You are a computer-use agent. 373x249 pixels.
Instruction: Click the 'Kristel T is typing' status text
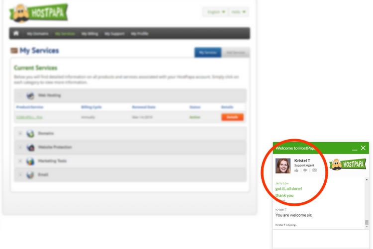point(286,225)
